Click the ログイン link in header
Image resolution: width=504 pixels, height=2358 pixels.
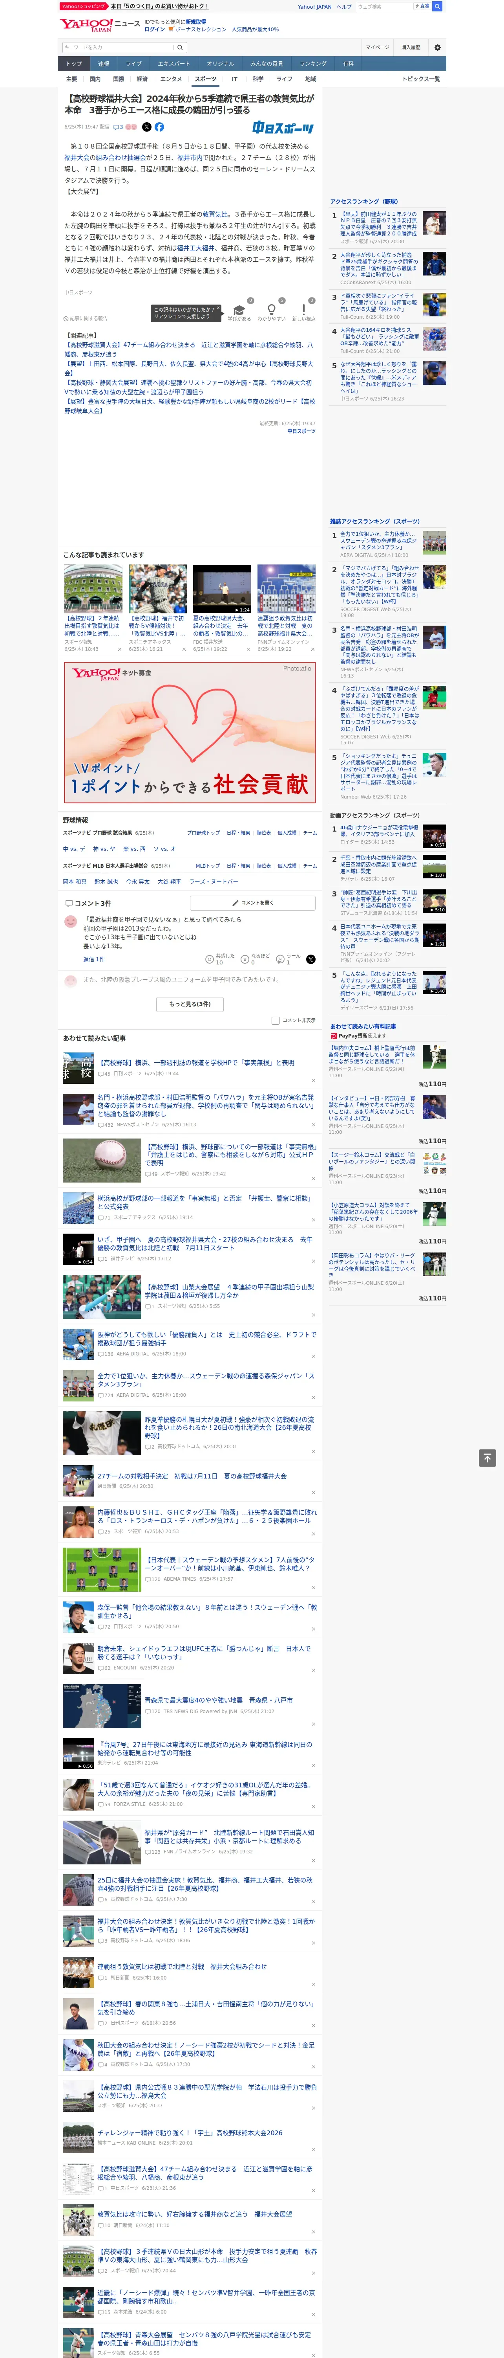[155, 29]
